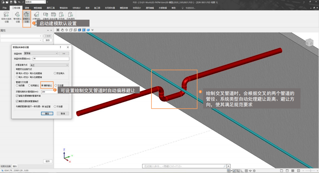Screen dimensions: 319x173
Task: Toggle 捕捉处理绘制管道端点 checkbox
Action: click(x=17, y=101)
